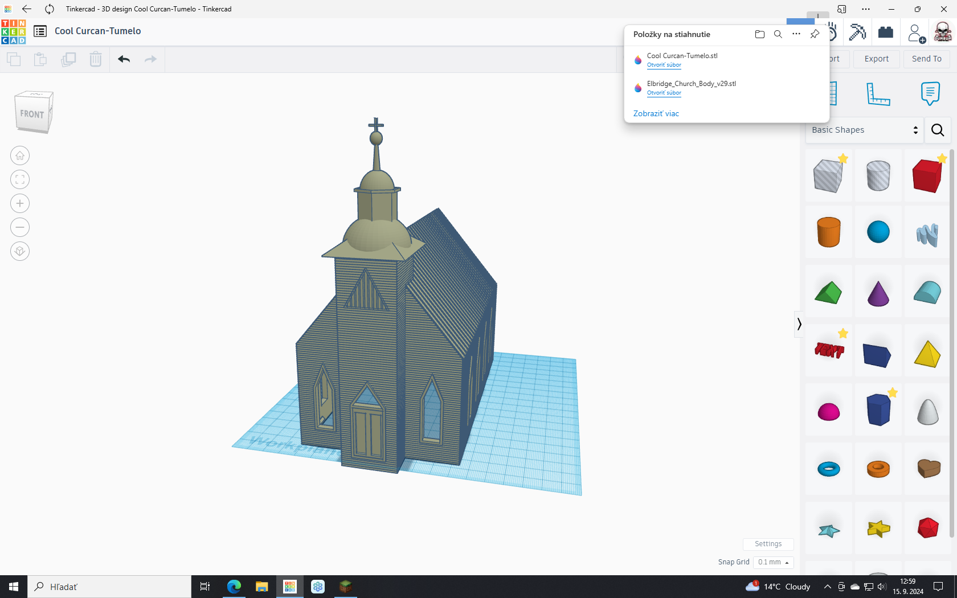Open the Windows Start menu
Screen dimensions: 957x598
pyautogui.click(x=14, y=587)
